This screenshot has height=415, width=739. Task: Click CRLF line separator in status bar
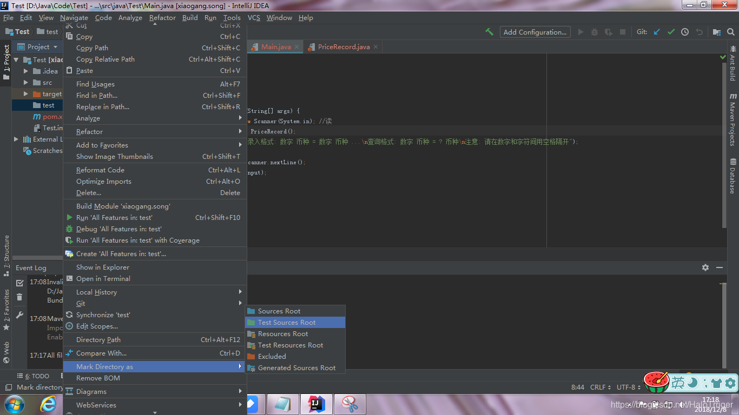(x=601, y=387)
